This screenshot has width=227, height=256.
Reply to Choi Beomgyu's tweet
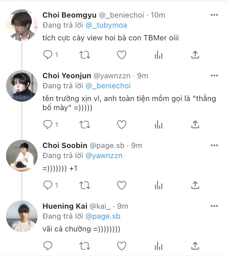[48, 55]
